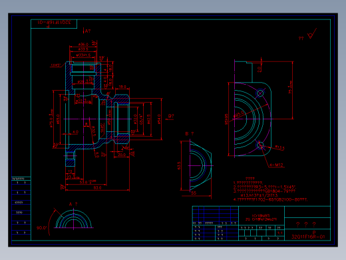Click the '??? ' large title text in title block
Viewport: 346px width, 260px height.
pyautogui.click(x=305, y=225)
